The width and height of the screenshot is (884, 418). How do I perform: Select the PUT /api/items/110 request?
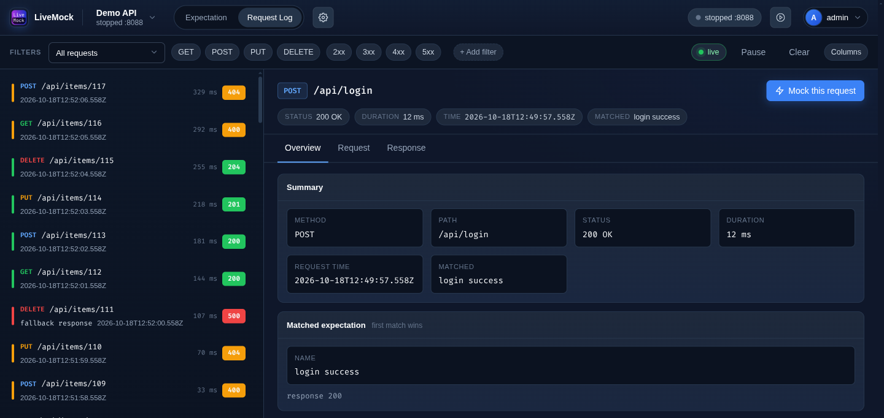point(129,353)
